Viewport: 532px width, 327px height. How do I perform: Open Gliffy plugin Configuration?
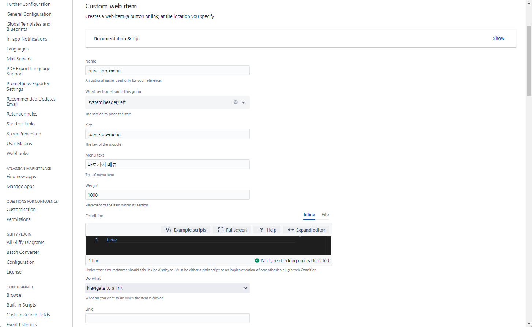point(20,262)
